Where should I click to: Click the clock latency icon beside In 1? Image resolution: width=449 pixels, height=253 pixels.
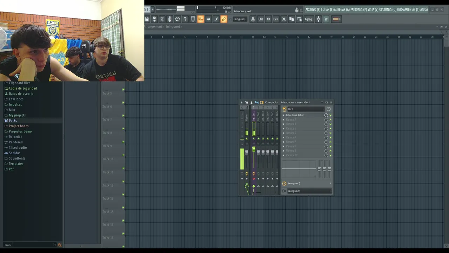329,109
